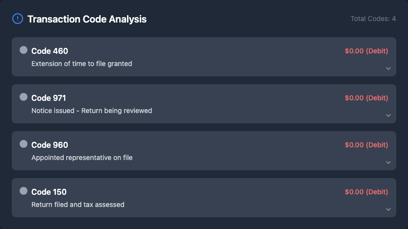Click the alert icon beside Transaction Code Analysis
The height and width of the screenshot is (229, 408).
(x=17, y=19)
